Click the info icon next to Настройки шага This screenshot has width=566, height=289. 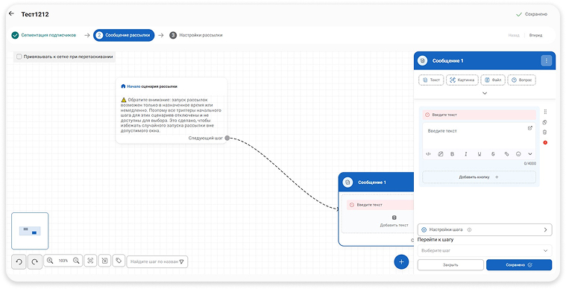tap(469, 229)
